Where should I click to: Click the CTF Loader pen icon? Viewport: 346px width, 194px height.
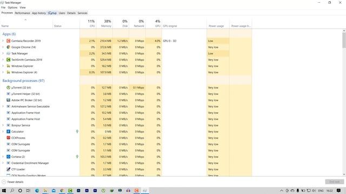tap(9, 169)
